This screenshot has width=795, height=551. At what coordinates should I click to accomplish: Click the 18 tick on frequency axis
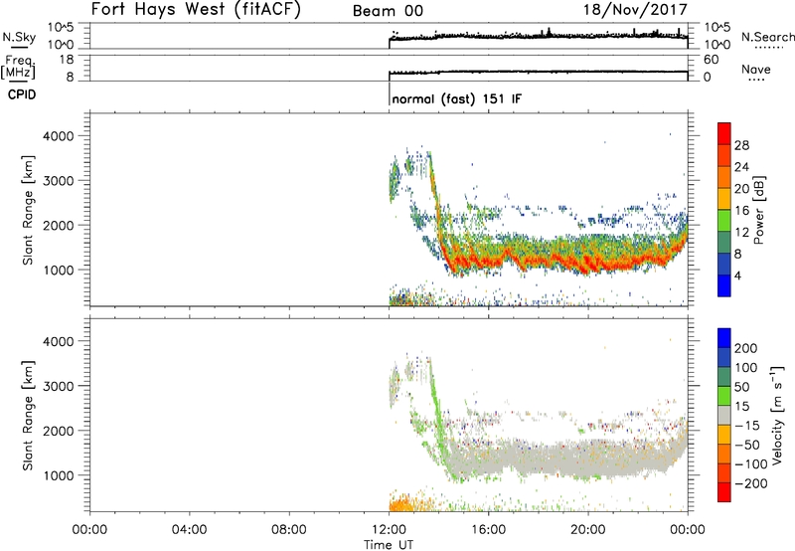(x=67, y=60)
